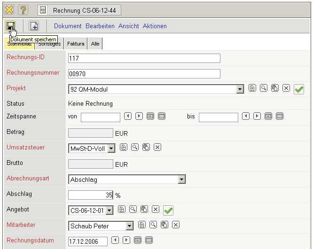Step Zeitspanne 'von' date forward
This screenshot has width=313, height=249.
139,116
